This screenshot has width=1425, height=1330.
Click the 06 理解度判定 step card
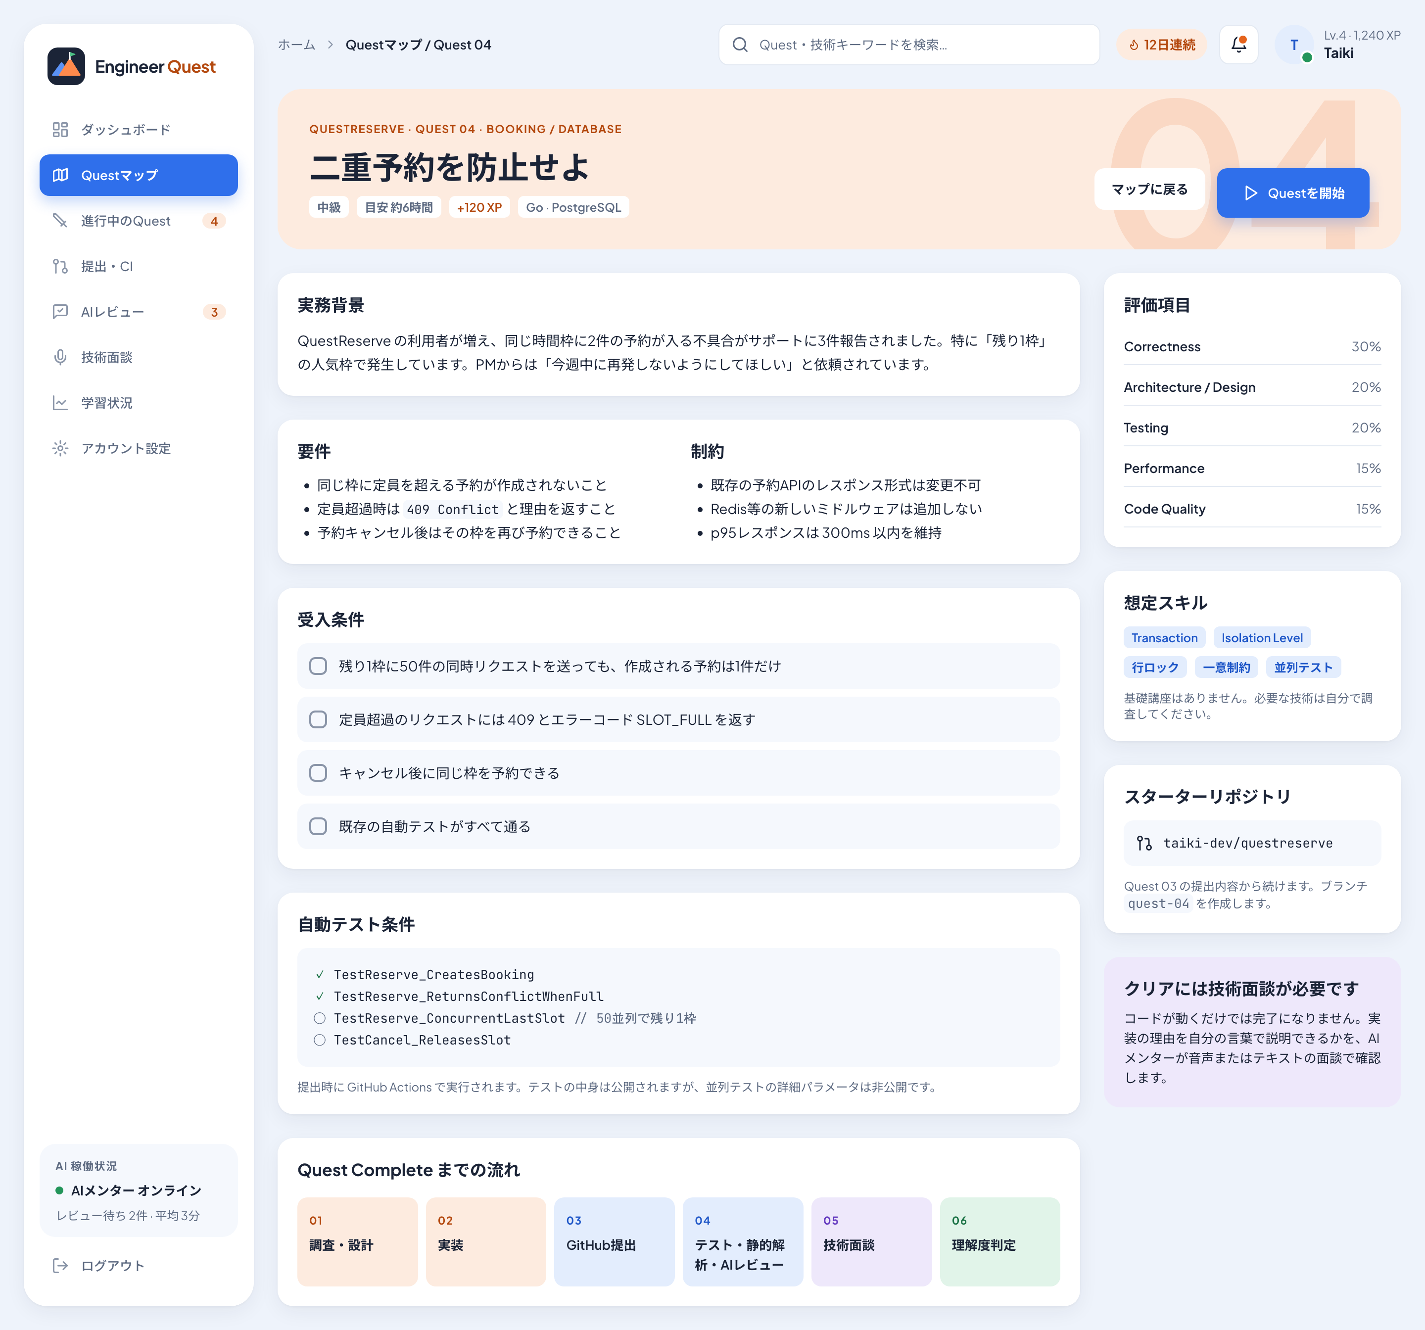pos(999,1242)
